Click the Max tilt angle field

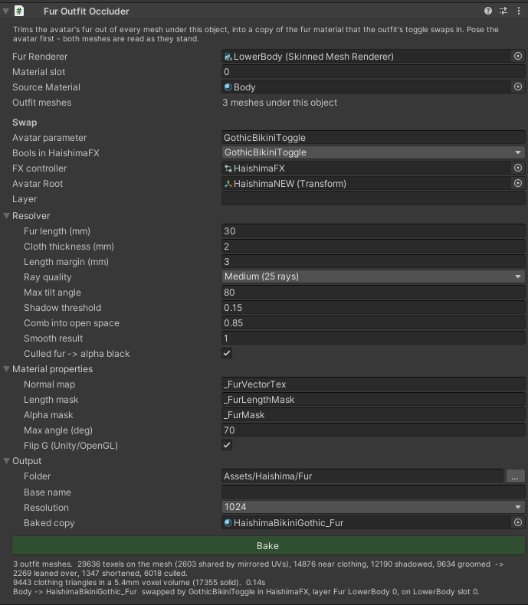click(373, 292)
